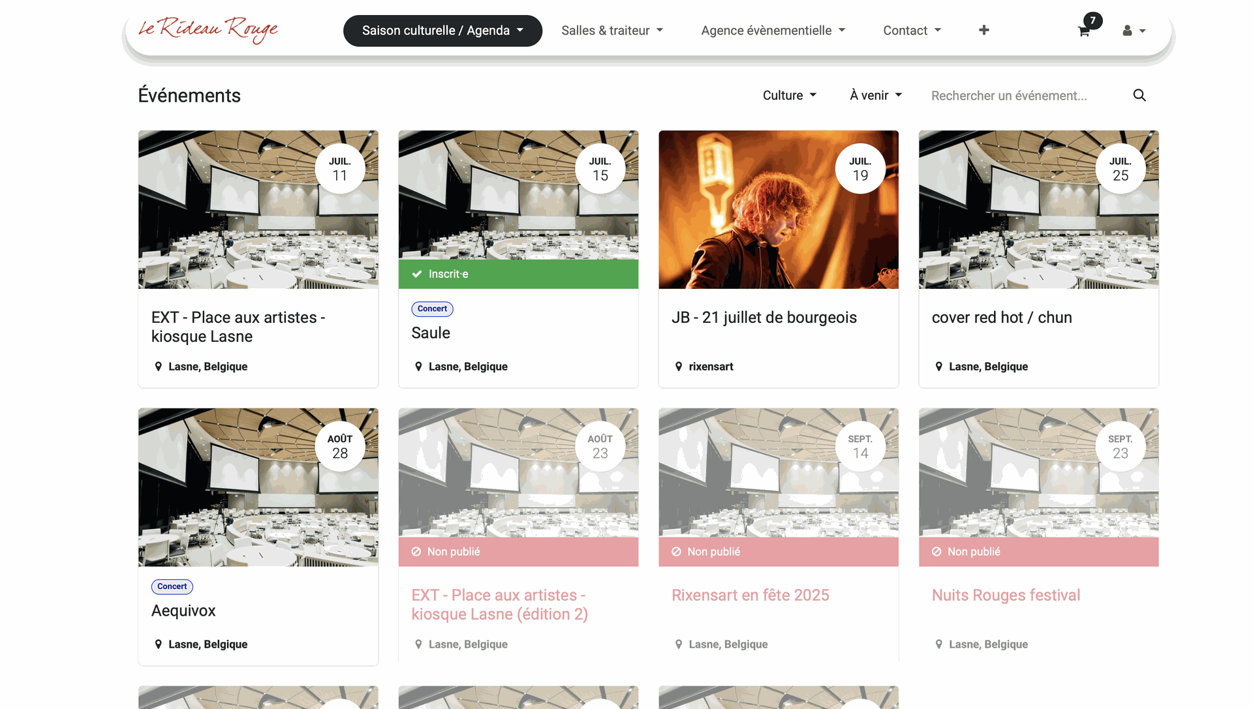Image resolution: width=1253 pixels, height=709 pixels.
Task: Open Saison culturelle / Agenda dropdown
Action: pos(442,31)
